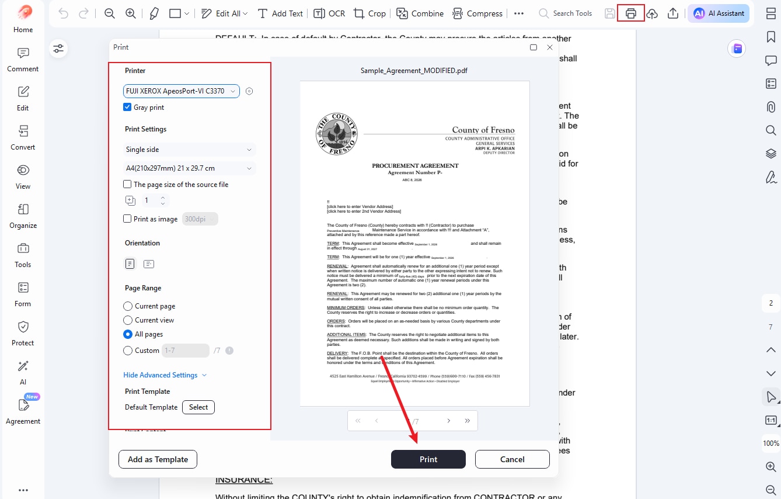Click the Undo arrow icon
781x499 pixels.
pos(64,13)
